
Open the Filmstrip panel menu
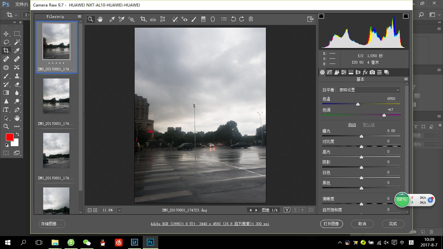coord(79,17)
